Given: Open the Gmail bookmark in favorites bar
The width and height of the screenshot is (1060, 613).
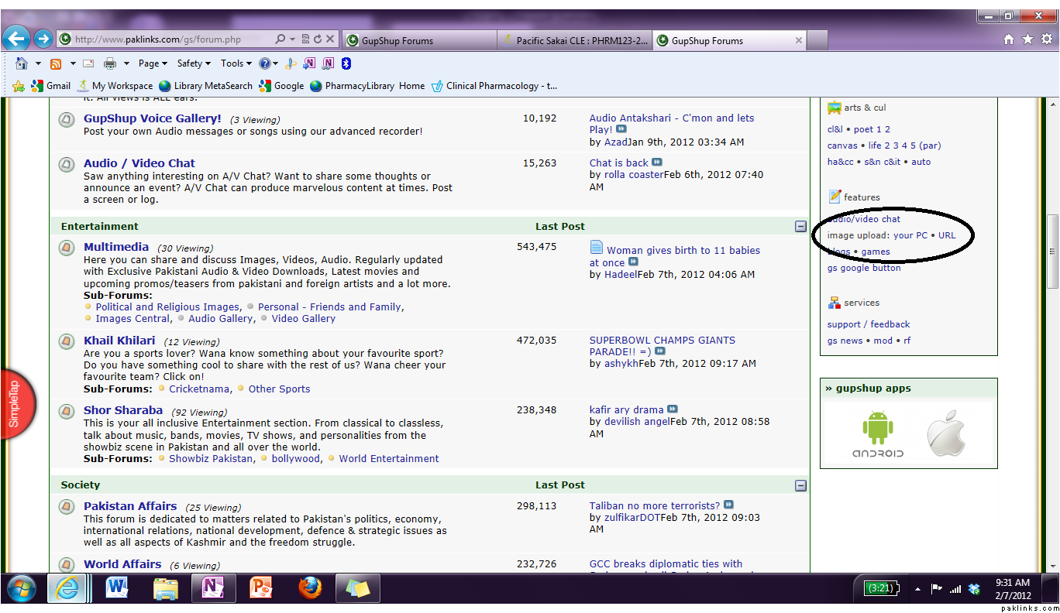Looking at the screenshot, I should point(51,86).
